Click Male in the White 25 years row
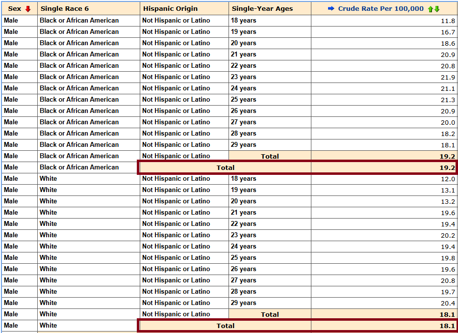The image size is (458, 333). point(11,257)
